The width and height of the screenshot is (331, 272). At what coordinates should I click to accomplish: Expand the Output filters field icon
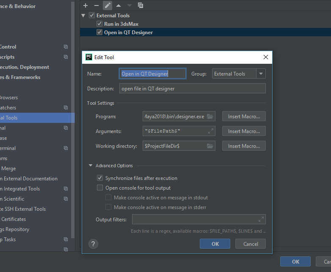click(x=261, y=219)
